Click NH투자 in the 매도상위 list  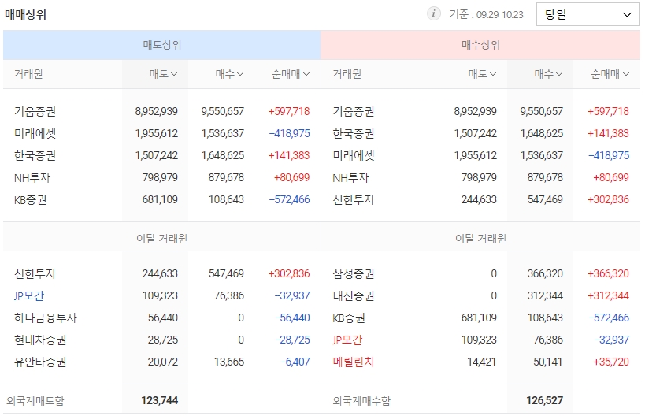pos(32,178)
